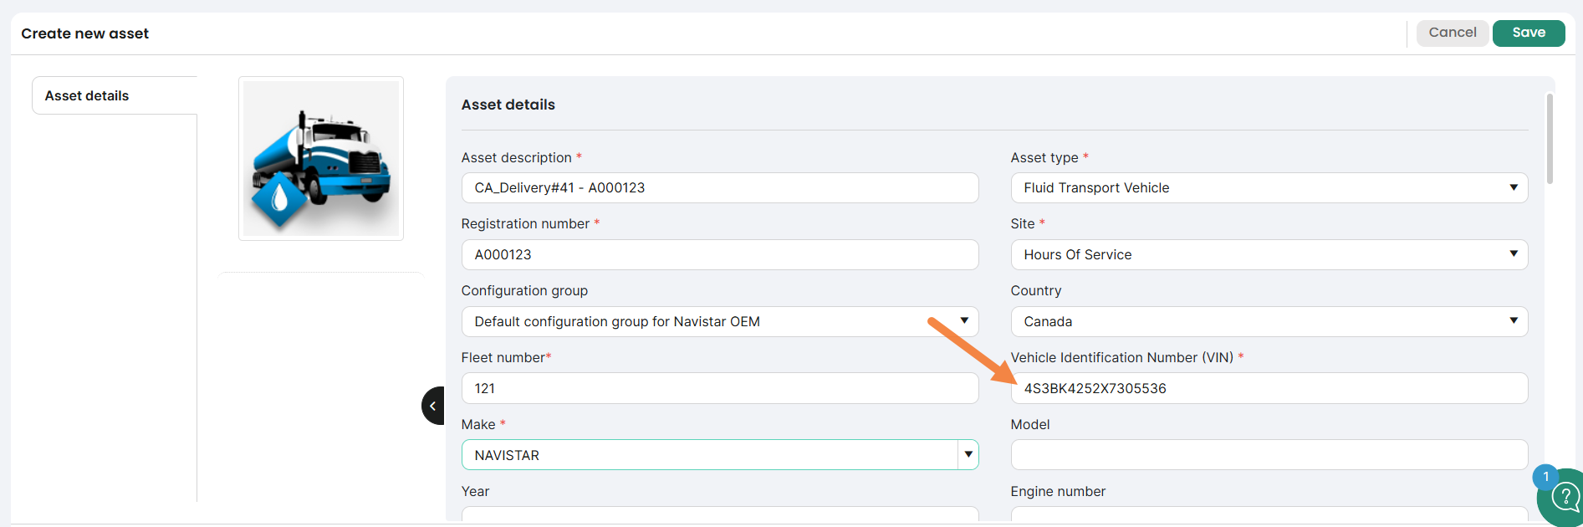
Task: Collapse the side panel with chevron button
Action: tap(433, 406)
